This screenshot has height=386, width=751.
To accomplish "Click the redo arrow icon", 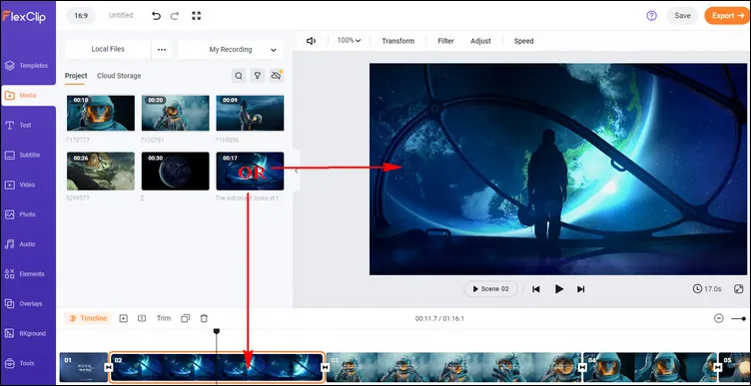I will 175,16.
